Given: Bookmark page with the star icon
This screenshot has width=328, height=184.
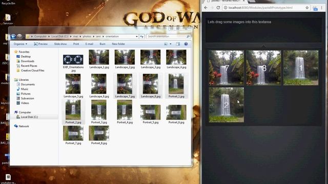Looking at the screenshot, I should click(x=307, y=8).
